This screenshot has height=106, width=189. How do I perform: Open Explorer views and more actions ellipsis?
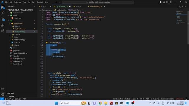[35, 6]
